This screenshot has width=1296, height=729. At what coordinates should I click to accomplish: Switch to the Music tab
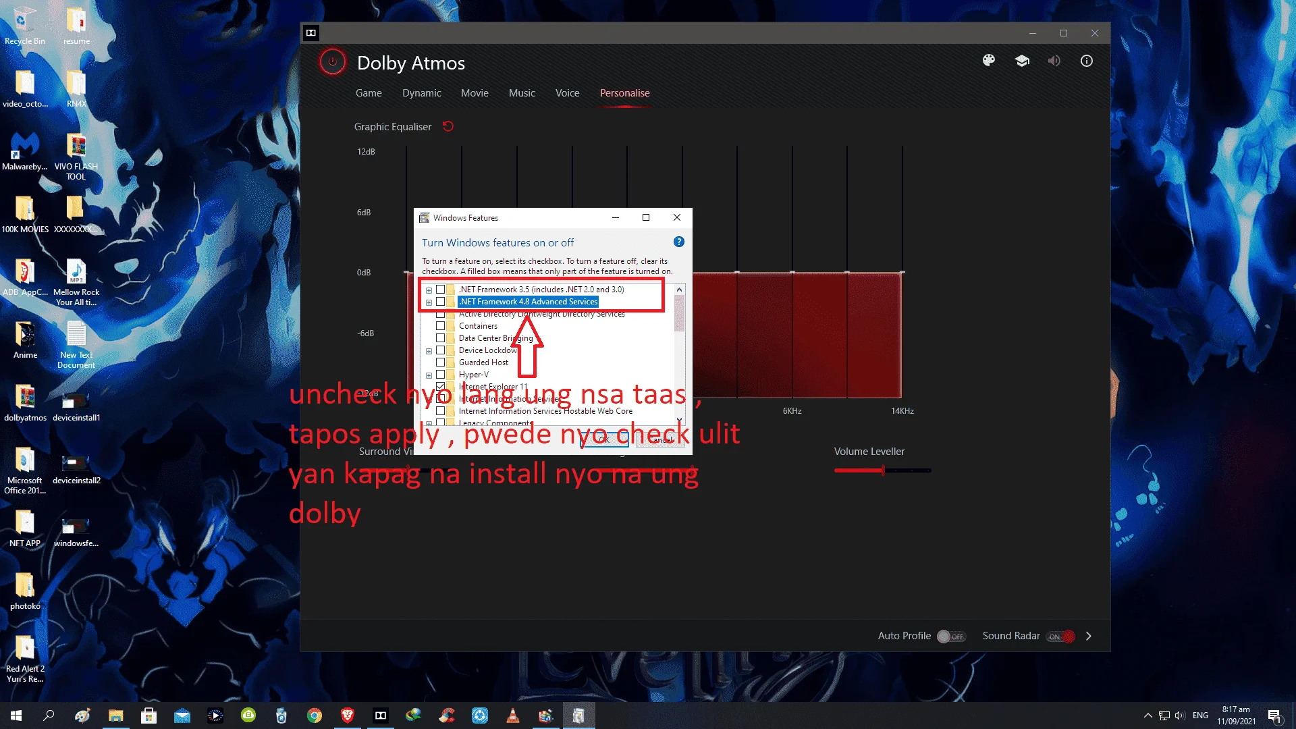pyautogui.click(x=522, y=93)
